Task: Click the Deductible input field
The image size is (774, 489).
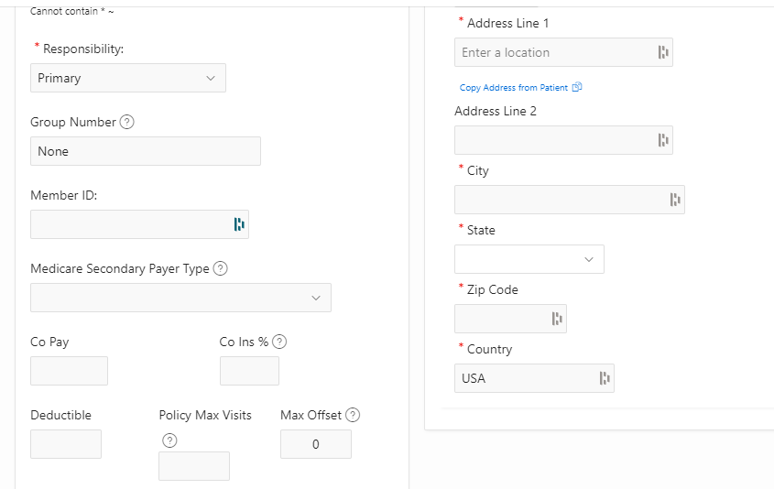Action: pyautogui.click(x=66, y=444)
